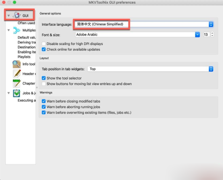Select Often used tree entry
223x180 pixels.
(26, 23)
